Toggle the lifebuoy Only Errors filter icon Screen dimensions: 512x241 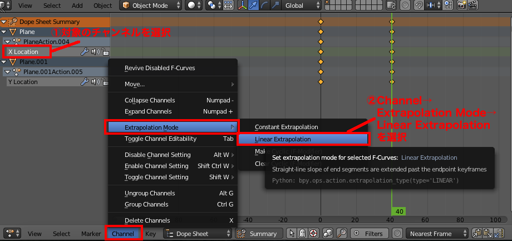pyautogui.click(x=313, y=234)
